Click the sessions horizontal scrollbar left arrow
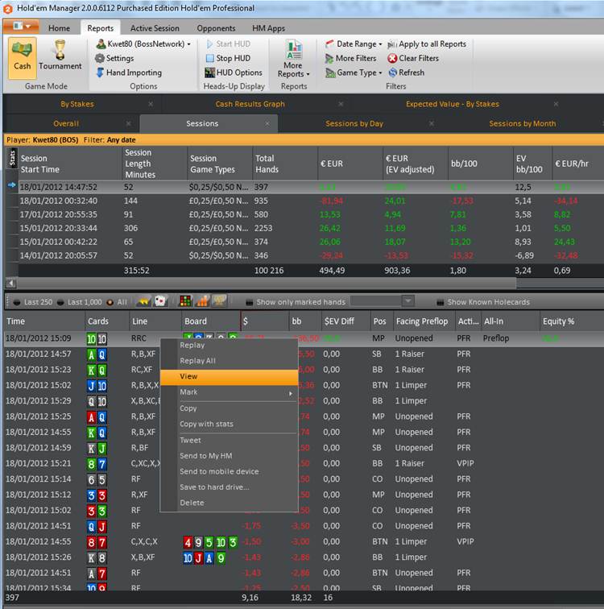The width and height of the screenshot is (604, 609). (11, 284)
